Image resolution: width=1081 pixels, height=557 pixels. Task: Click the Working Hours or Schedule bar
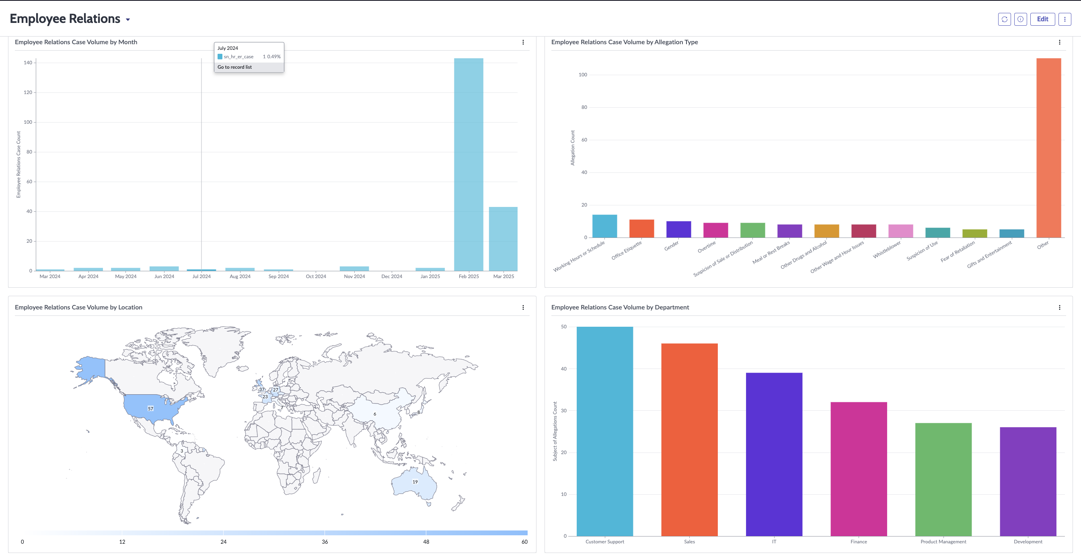coord(604,226)
